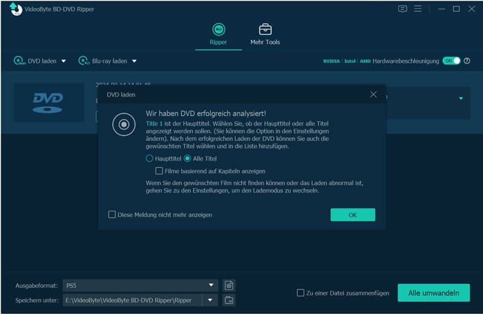483x314 pixels.
Task: Click the Alle umwandeln button
Action: coord(433,293)
